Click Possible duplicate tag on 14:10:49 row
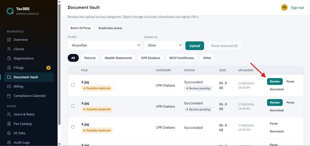This screenshot has width=310, height=146. 97,88
